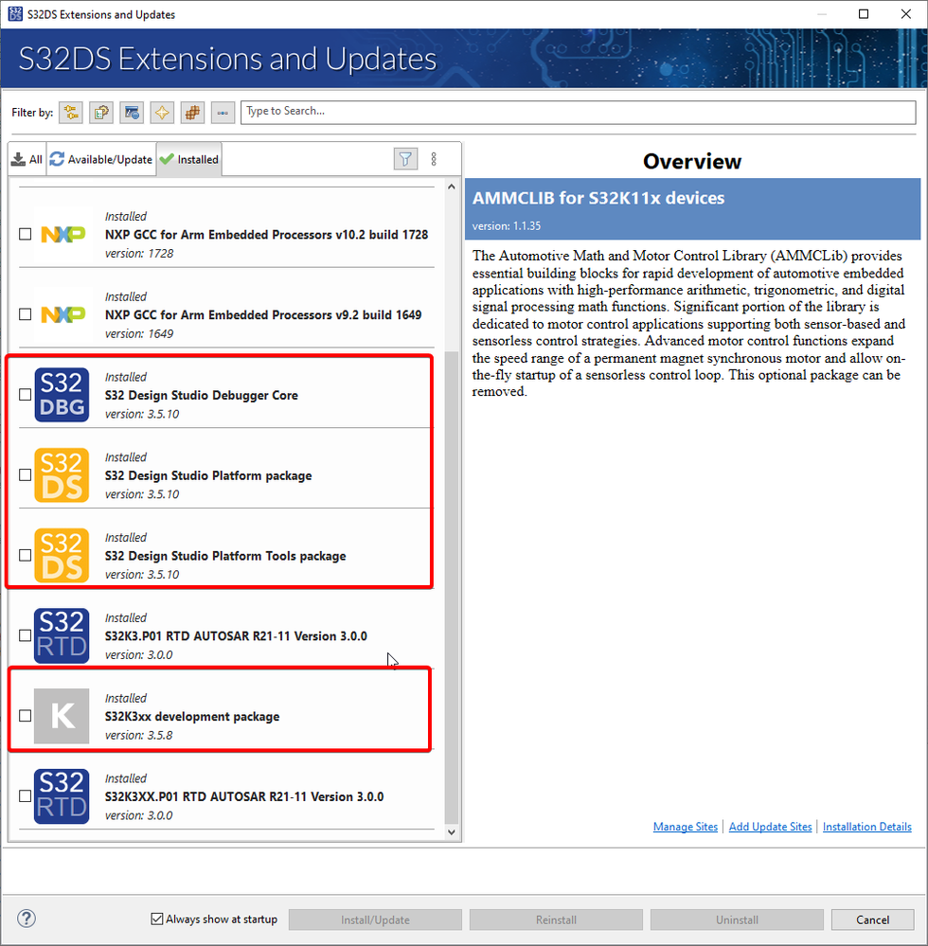This screenshot has width=928, height=946.
Task: Filter by the plug connectors icon
Action: coord(71,113)
